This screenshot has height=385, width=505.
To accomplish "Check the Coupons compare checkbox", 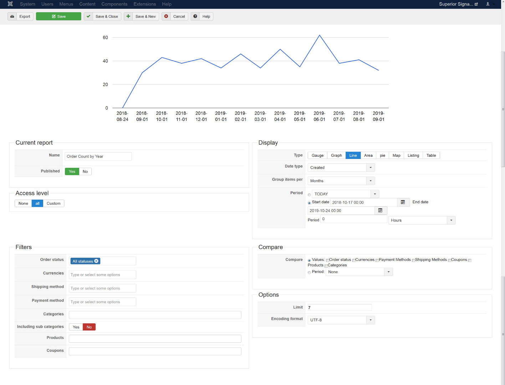I will (449, 260).
